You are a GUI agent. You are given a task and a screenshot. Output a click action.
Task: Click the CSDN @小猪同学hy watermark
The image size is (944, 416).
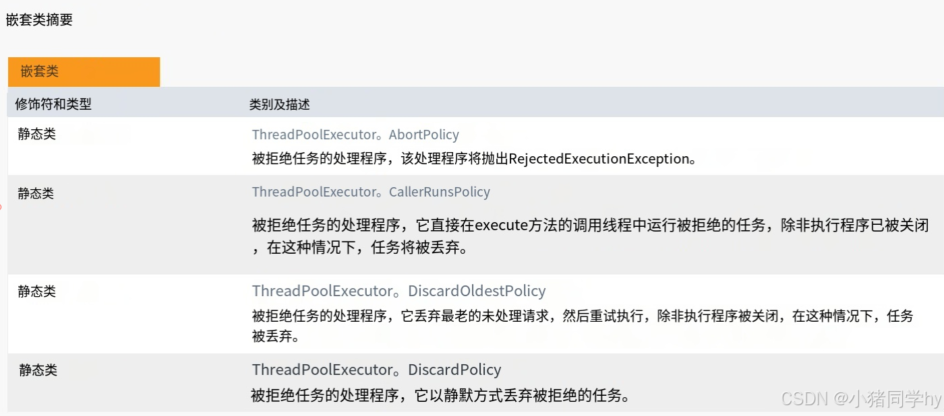point(861,398)
